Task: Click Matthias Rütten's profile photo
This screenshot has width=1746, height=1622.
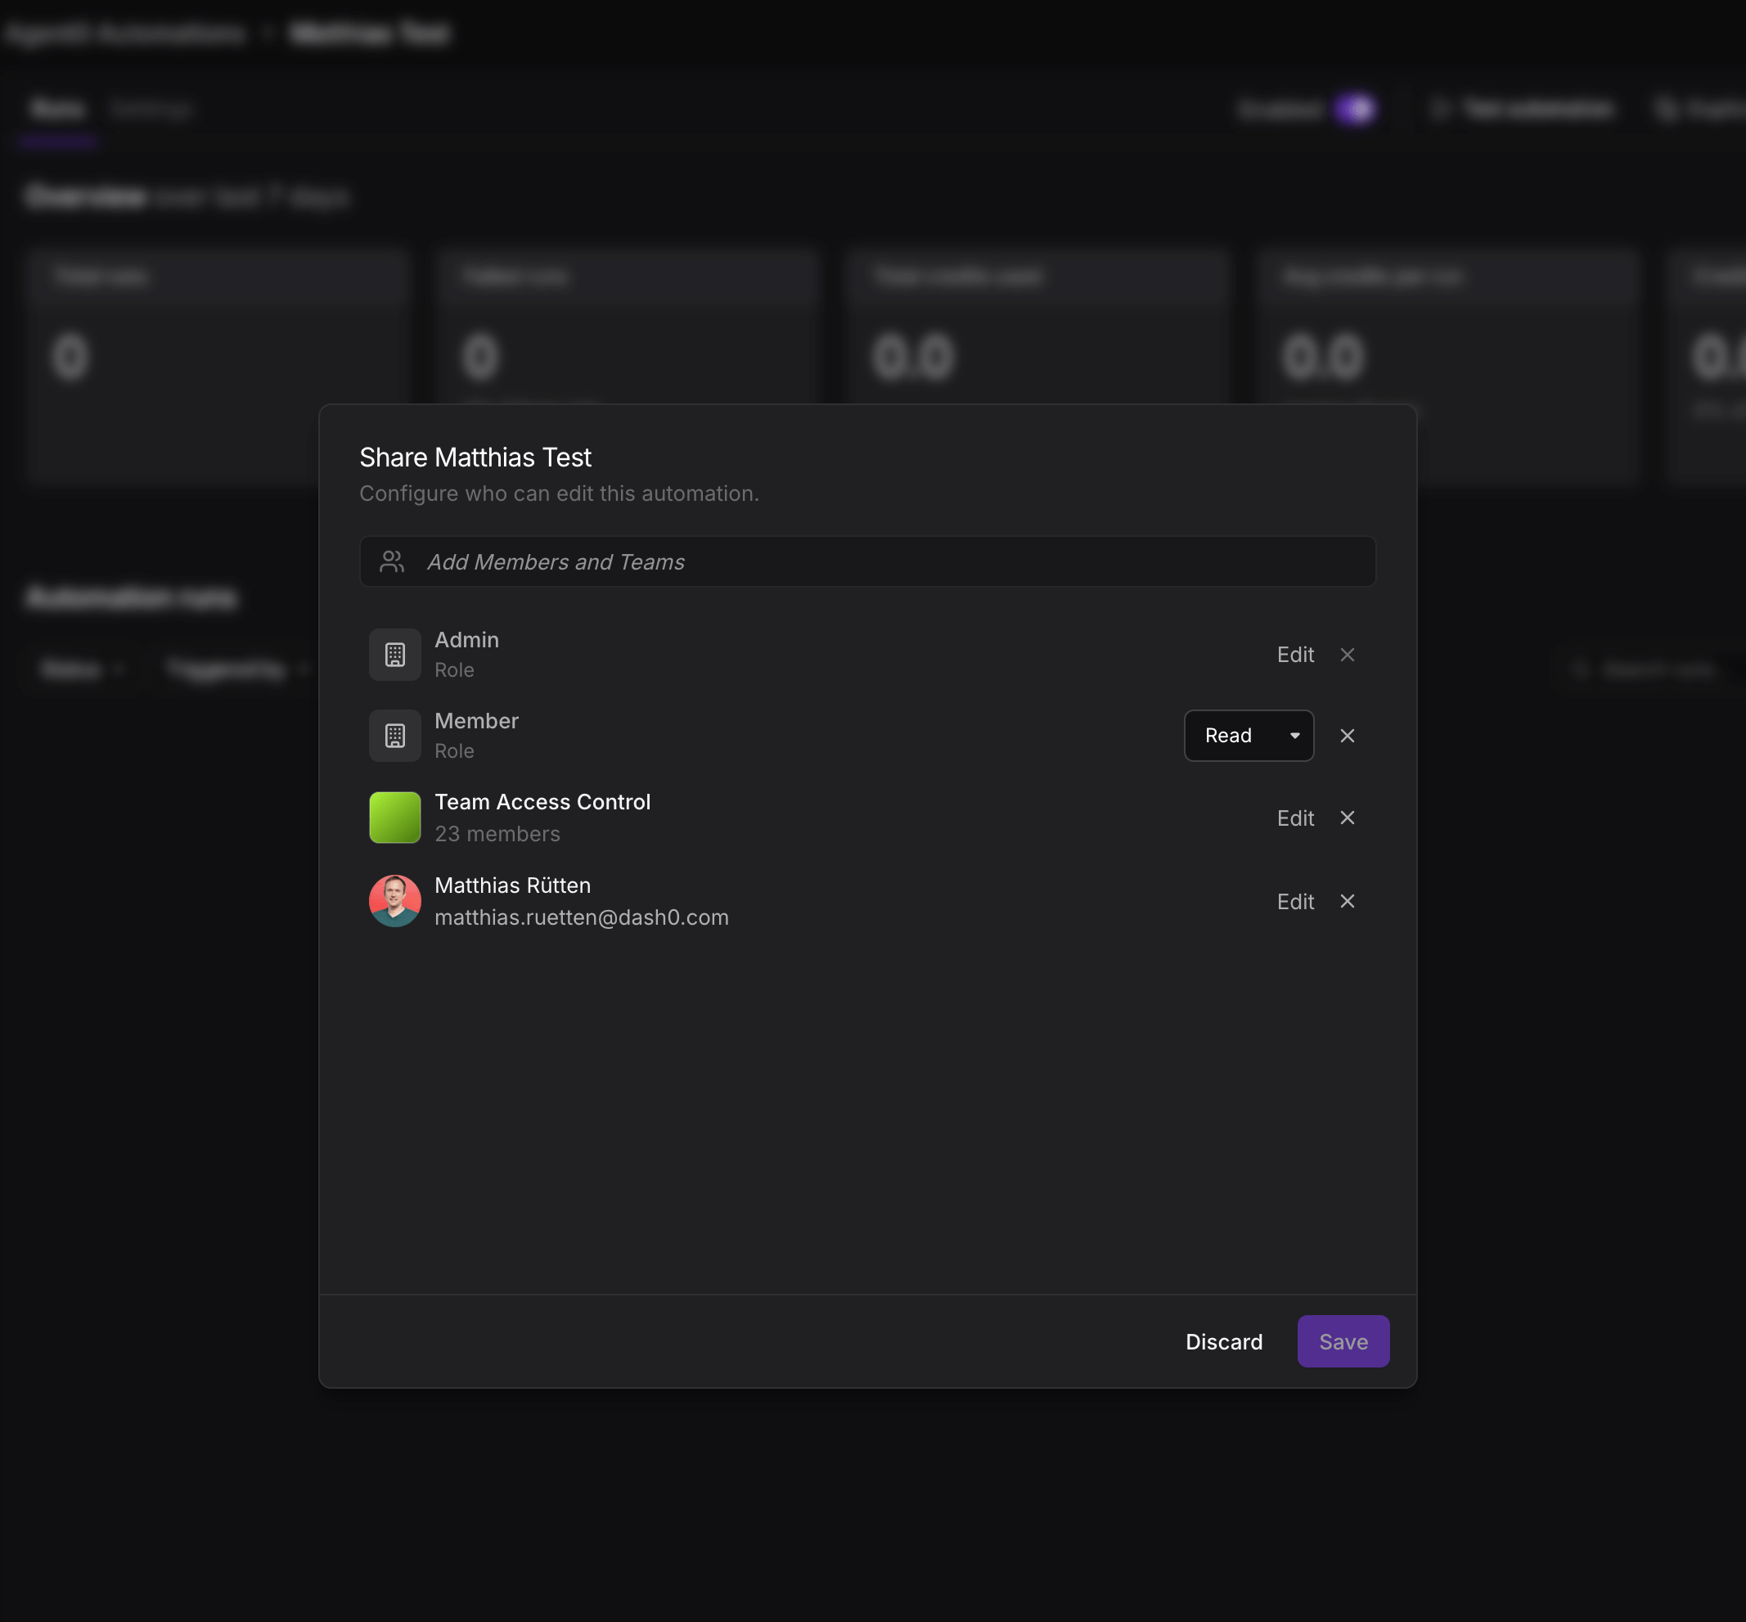Action: click(x=395, y=900)
